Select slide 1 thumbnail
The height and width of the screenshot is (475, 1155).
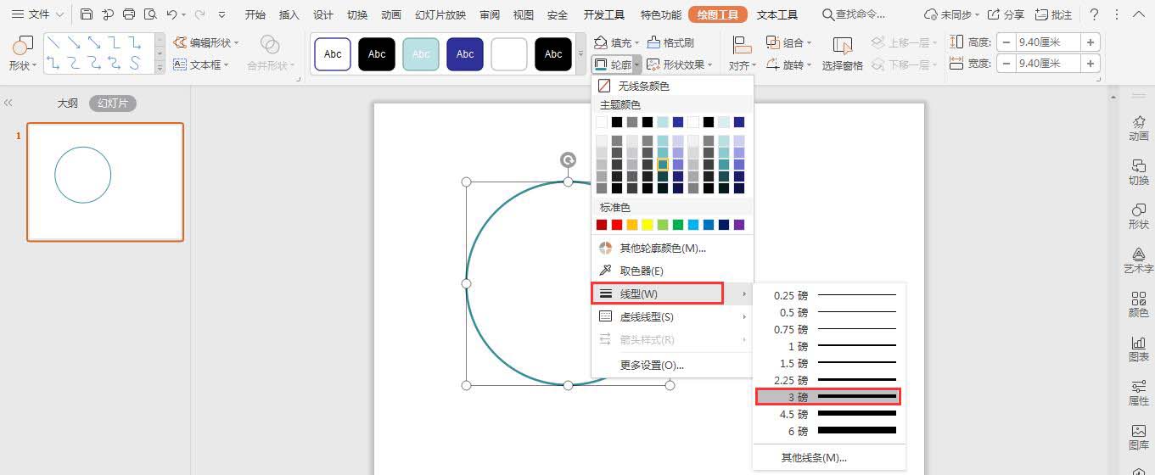tap(105, 182)
